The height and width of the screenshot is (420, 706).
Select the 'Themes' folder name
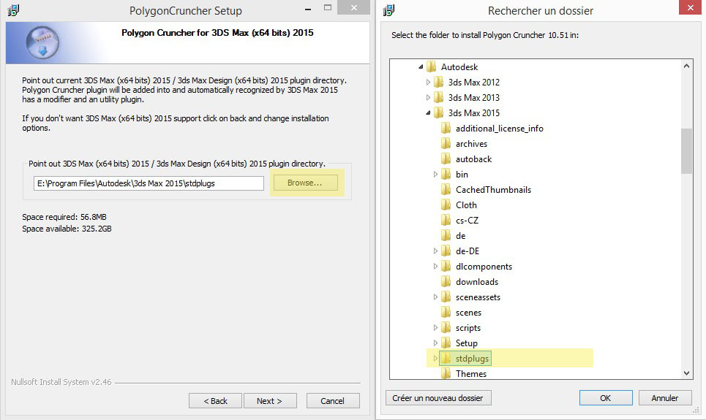pyautogui.click(x=471, y=374)
